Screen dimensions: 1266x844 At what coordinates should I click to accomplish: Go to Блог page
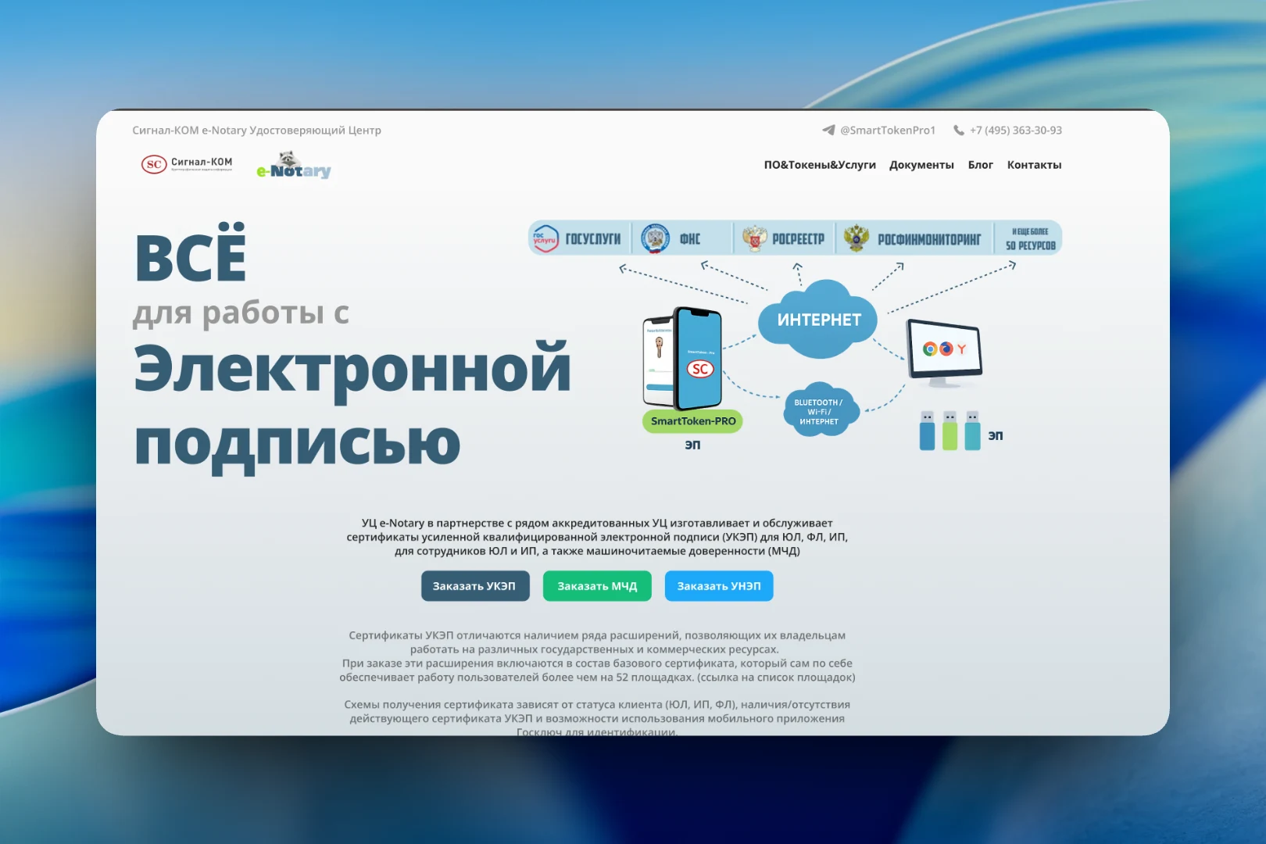(981, 165)
